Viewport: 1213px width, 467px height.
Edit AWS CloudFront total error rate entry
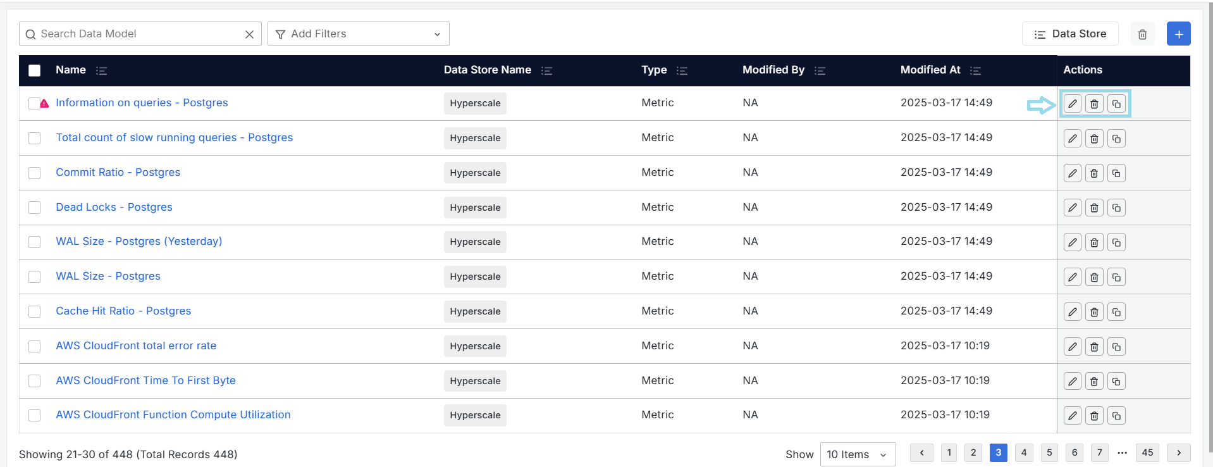click(x=1072, y=347)
